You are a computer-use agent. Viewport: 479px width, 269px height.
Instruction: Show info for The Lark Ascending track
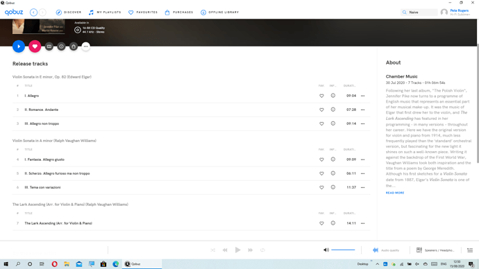pyautogui.click(x=333, y=223)
